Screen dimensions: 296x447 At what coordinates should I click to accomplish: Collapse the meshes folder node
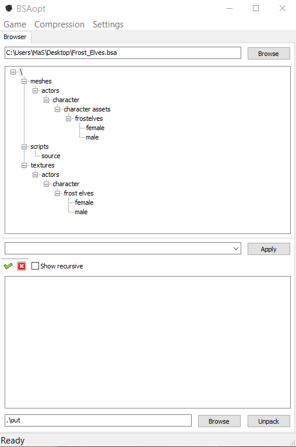coord(24,81)
